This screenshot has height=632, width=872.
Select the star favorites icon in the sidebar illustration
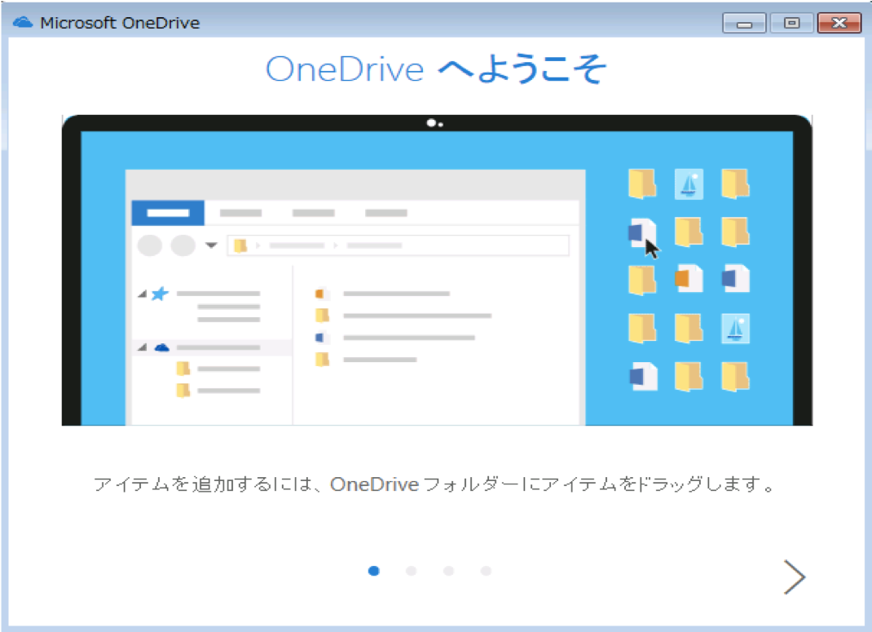[161, 294]
